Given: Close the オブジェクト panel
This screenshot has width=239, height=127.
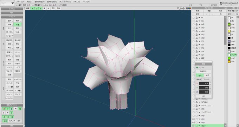Looking at the screenshot, I should coord(225,8).
